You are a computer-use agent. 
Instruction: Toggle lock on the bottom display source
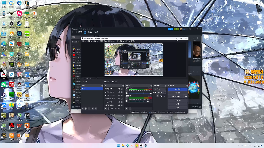point(122,105)
